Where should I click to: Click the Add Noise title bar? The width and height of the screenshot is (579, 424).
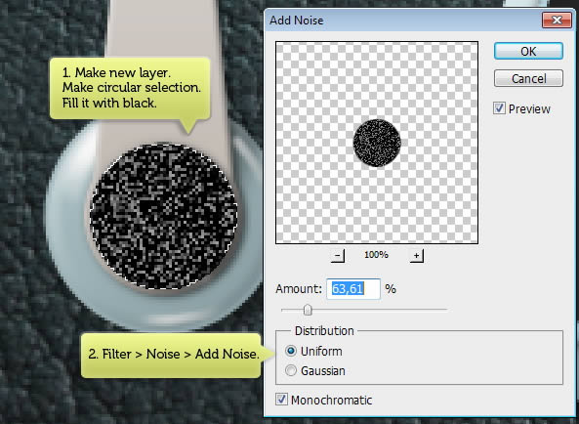coord(402,20)
